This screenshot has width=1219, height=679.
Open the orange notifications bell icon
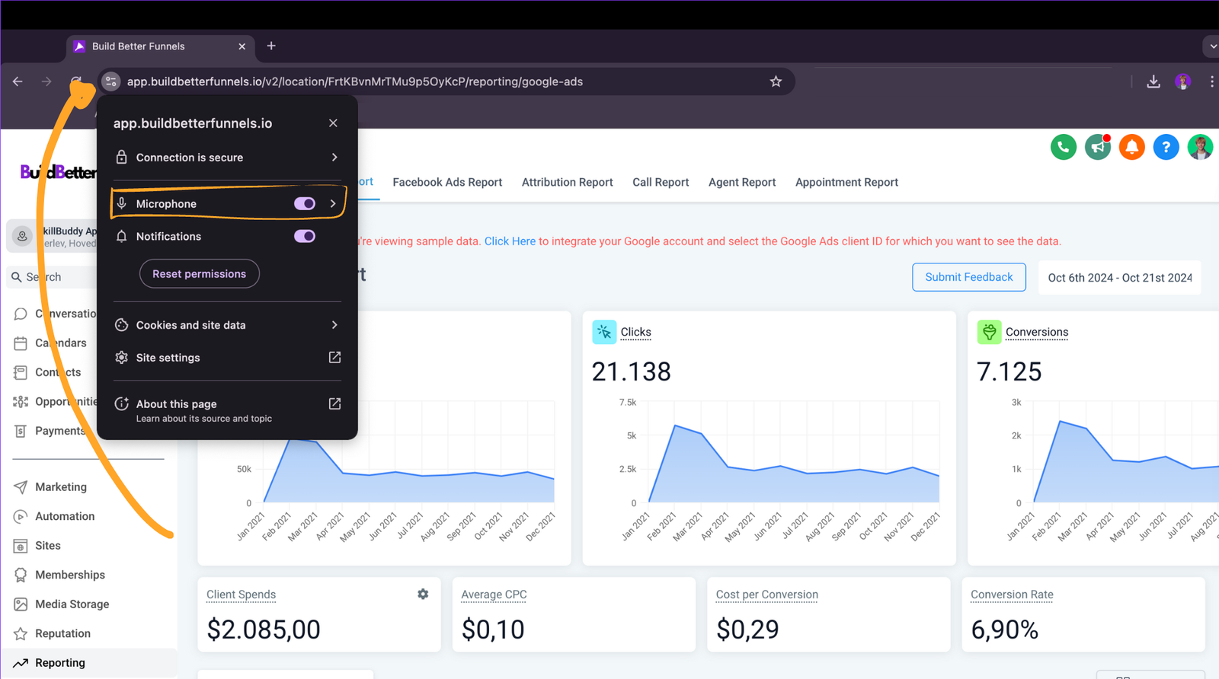click(1131, 147)
